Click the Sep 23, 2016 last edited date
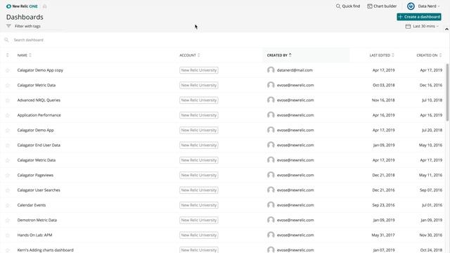The width and height of the screenshot is (450, 253). click(383, 205)
